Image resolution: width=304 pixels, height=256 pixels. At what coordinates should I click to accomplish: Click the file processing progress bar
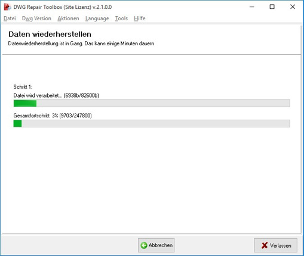coord(152,104)
